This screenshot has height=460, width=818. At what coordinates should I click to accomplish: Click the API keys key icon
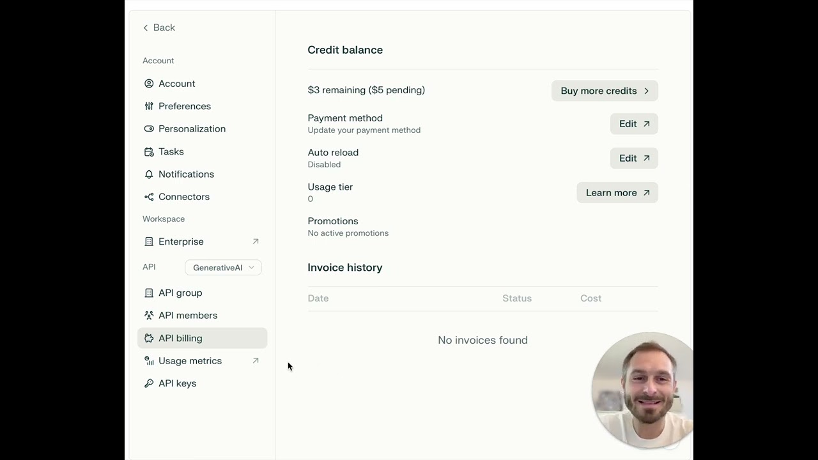point(149,383)
